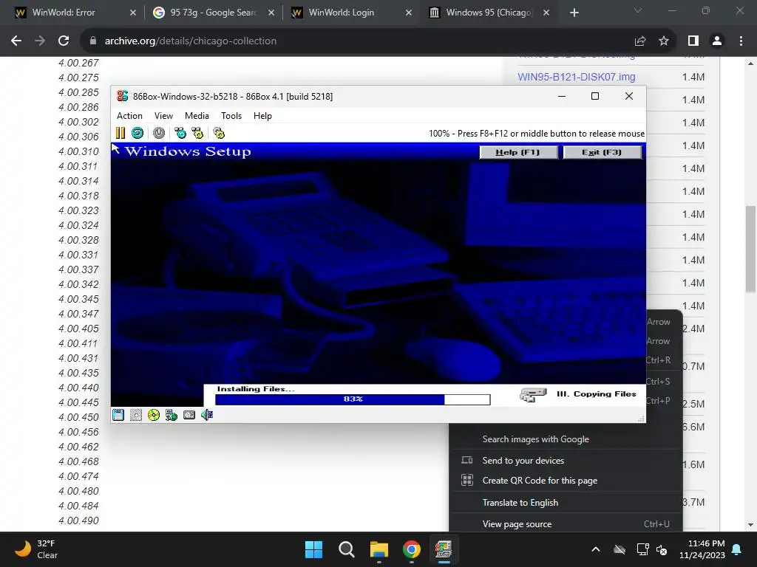Click build number 4.00.474
The height and width of the screenshot is (567, 757).
click(x=78, y=476)
